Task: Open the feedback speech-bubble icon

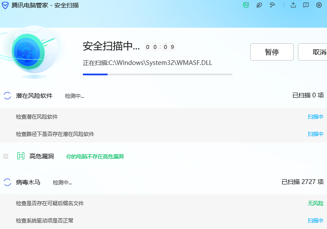Action: [306, 5]
